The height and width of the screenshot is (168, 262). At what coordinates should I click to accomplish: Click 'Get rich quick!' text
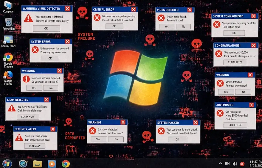click(x=233, y=112)
